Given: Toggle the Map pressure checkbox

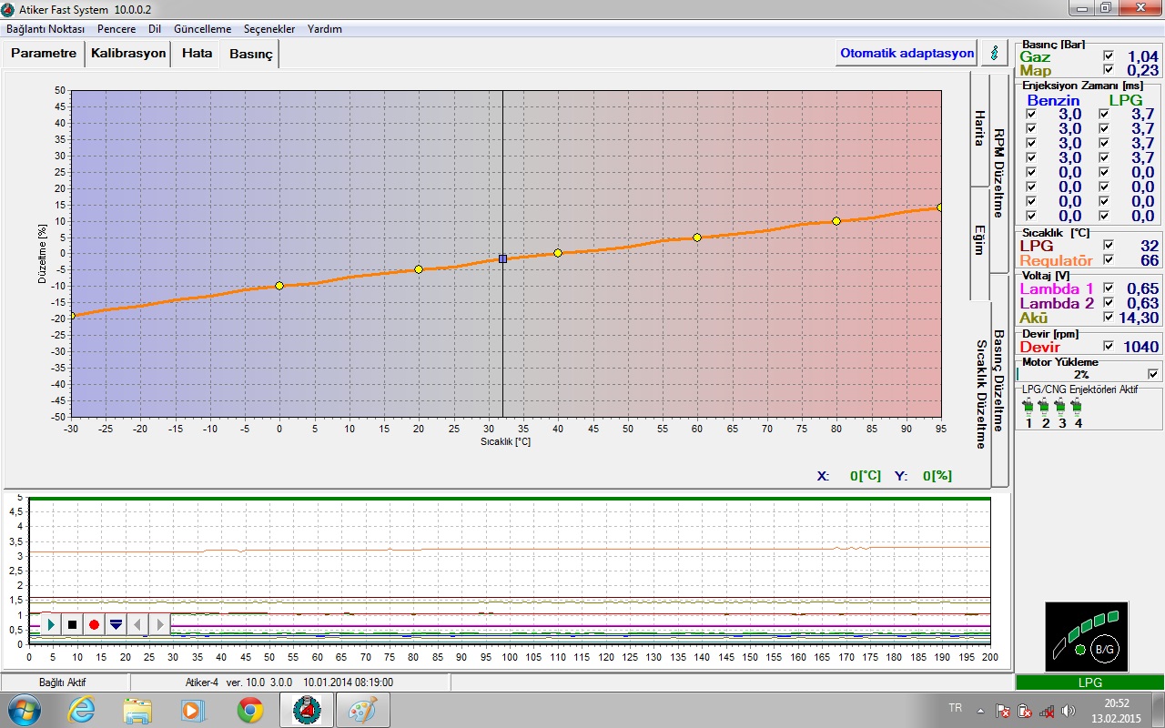Looking at the screenshot, I should (1108, 70).
